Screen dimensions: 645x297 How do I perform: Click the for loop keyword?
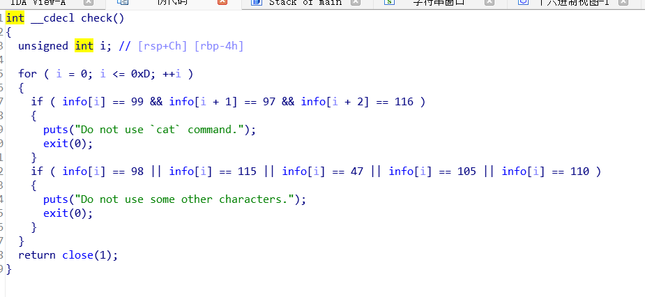(x=28, y=74)
